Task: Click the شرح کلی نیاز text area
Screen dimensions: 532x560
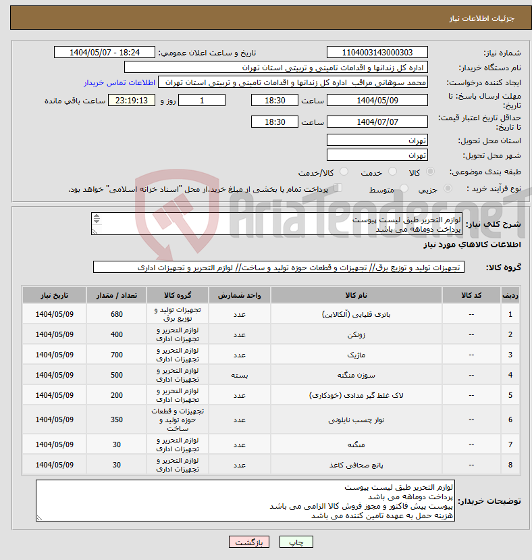Action: [277, 224]
